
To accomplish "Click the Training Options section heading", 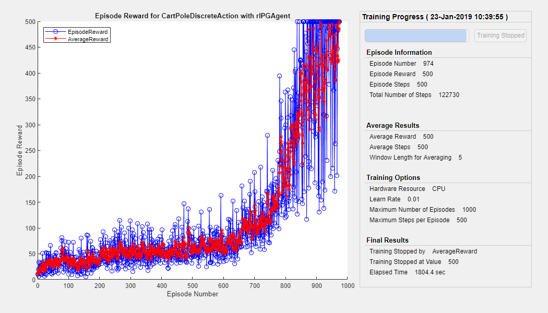I will 393,177.
